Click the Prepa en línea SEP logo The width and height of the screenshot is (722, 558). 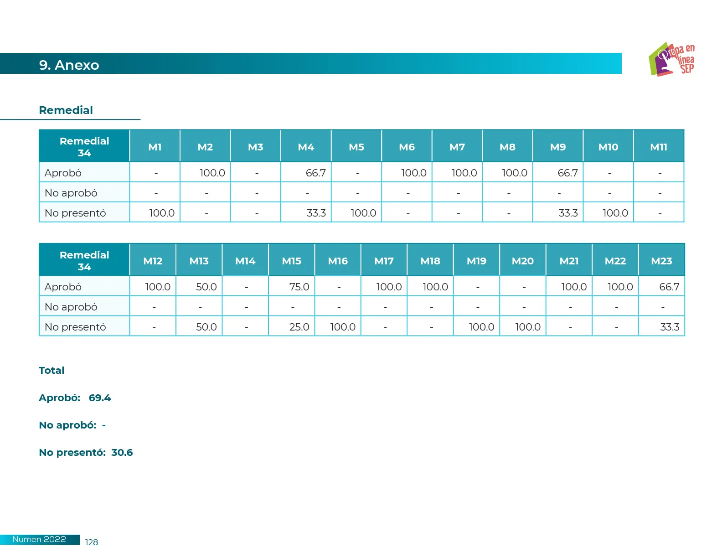pos(671,60)
